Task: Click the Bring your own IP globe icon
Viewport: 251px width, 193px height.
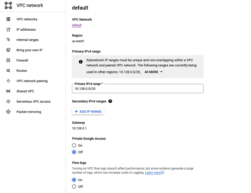Action: tap(8, 50)
